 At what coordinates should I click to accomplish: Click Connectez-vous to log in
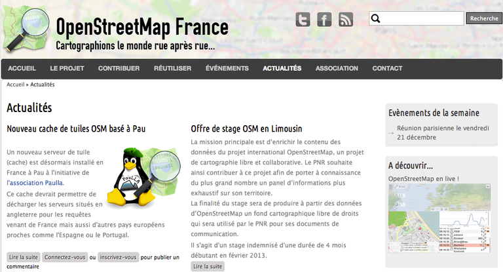point(65,257)
